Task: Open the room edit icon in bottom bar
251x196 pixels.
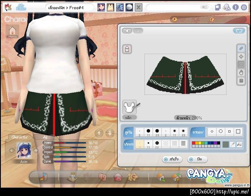Action: [44, 177]
